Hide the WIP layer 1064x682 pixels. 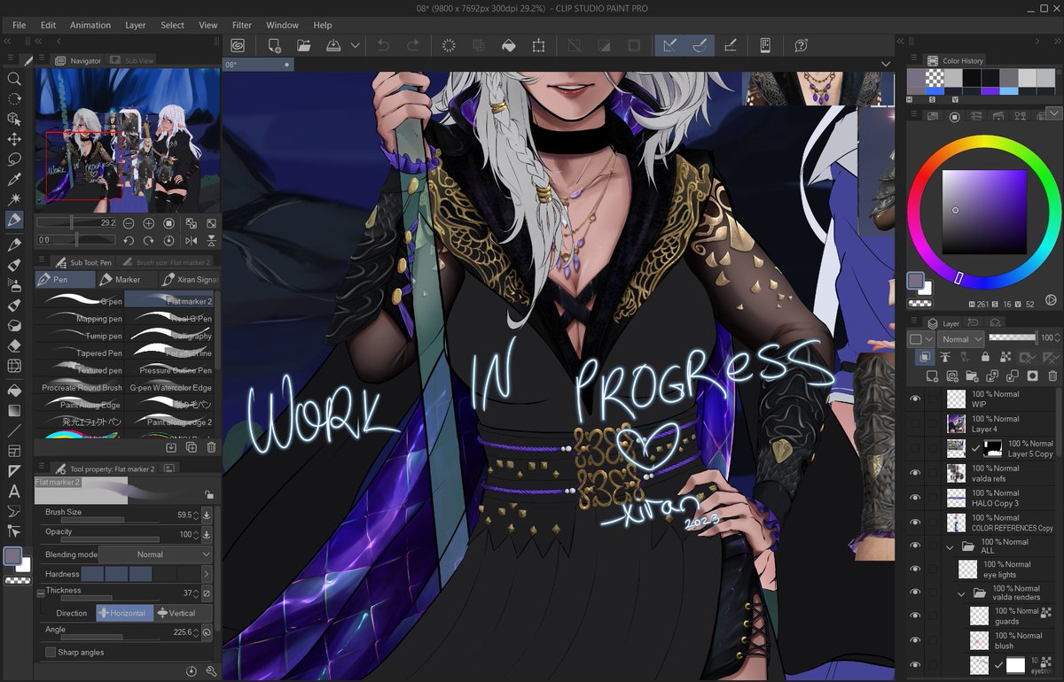pyautogui.click(x=915, y=399)
